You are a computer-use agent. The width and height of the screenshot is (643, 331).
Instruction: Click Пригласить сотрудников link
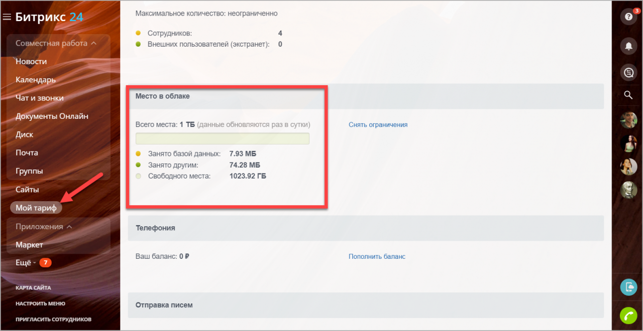tap(53, 319)
